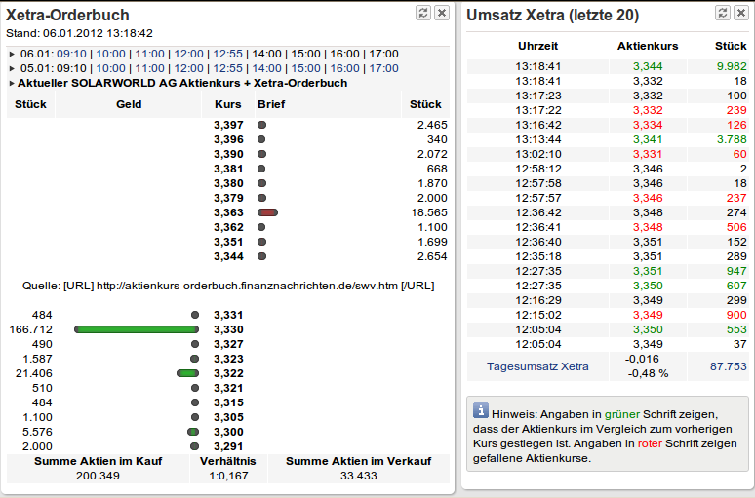The width and height of the screenshot is (755, 498).
Task: Refresh the Xetra-Orderbuch panel
Action: coord(423,13)
